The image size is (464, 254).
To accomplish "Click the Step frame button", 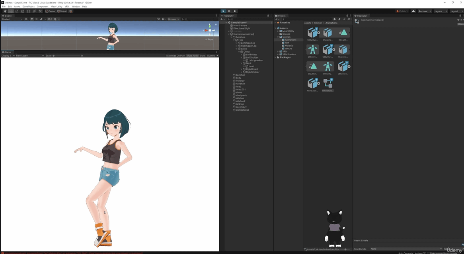I will click(235, 11).
